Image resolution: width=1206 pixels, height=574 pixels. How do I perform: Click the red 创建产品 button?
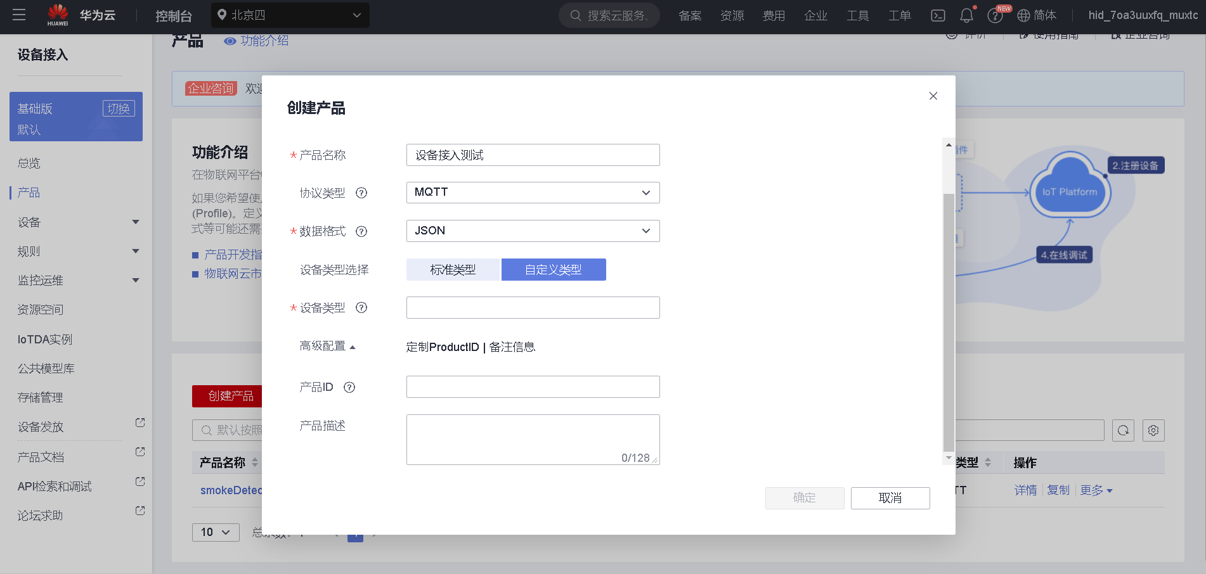coord(227,396)
